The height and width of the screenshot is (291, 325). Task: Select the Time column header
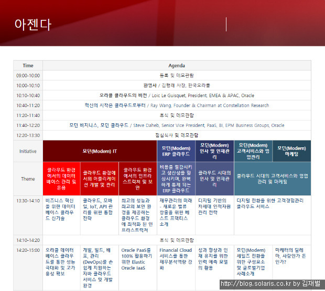click(x=28, y=65)
